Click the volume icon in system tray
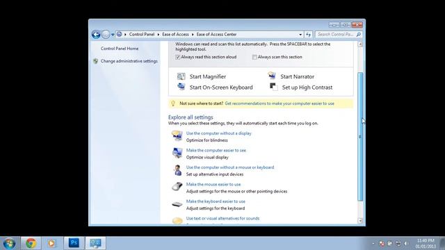The height and width of the screenshot is (250, 445). click(406, 244)
